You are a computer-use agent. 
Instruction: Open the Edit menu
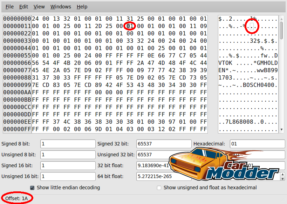[x=23, y=7]
